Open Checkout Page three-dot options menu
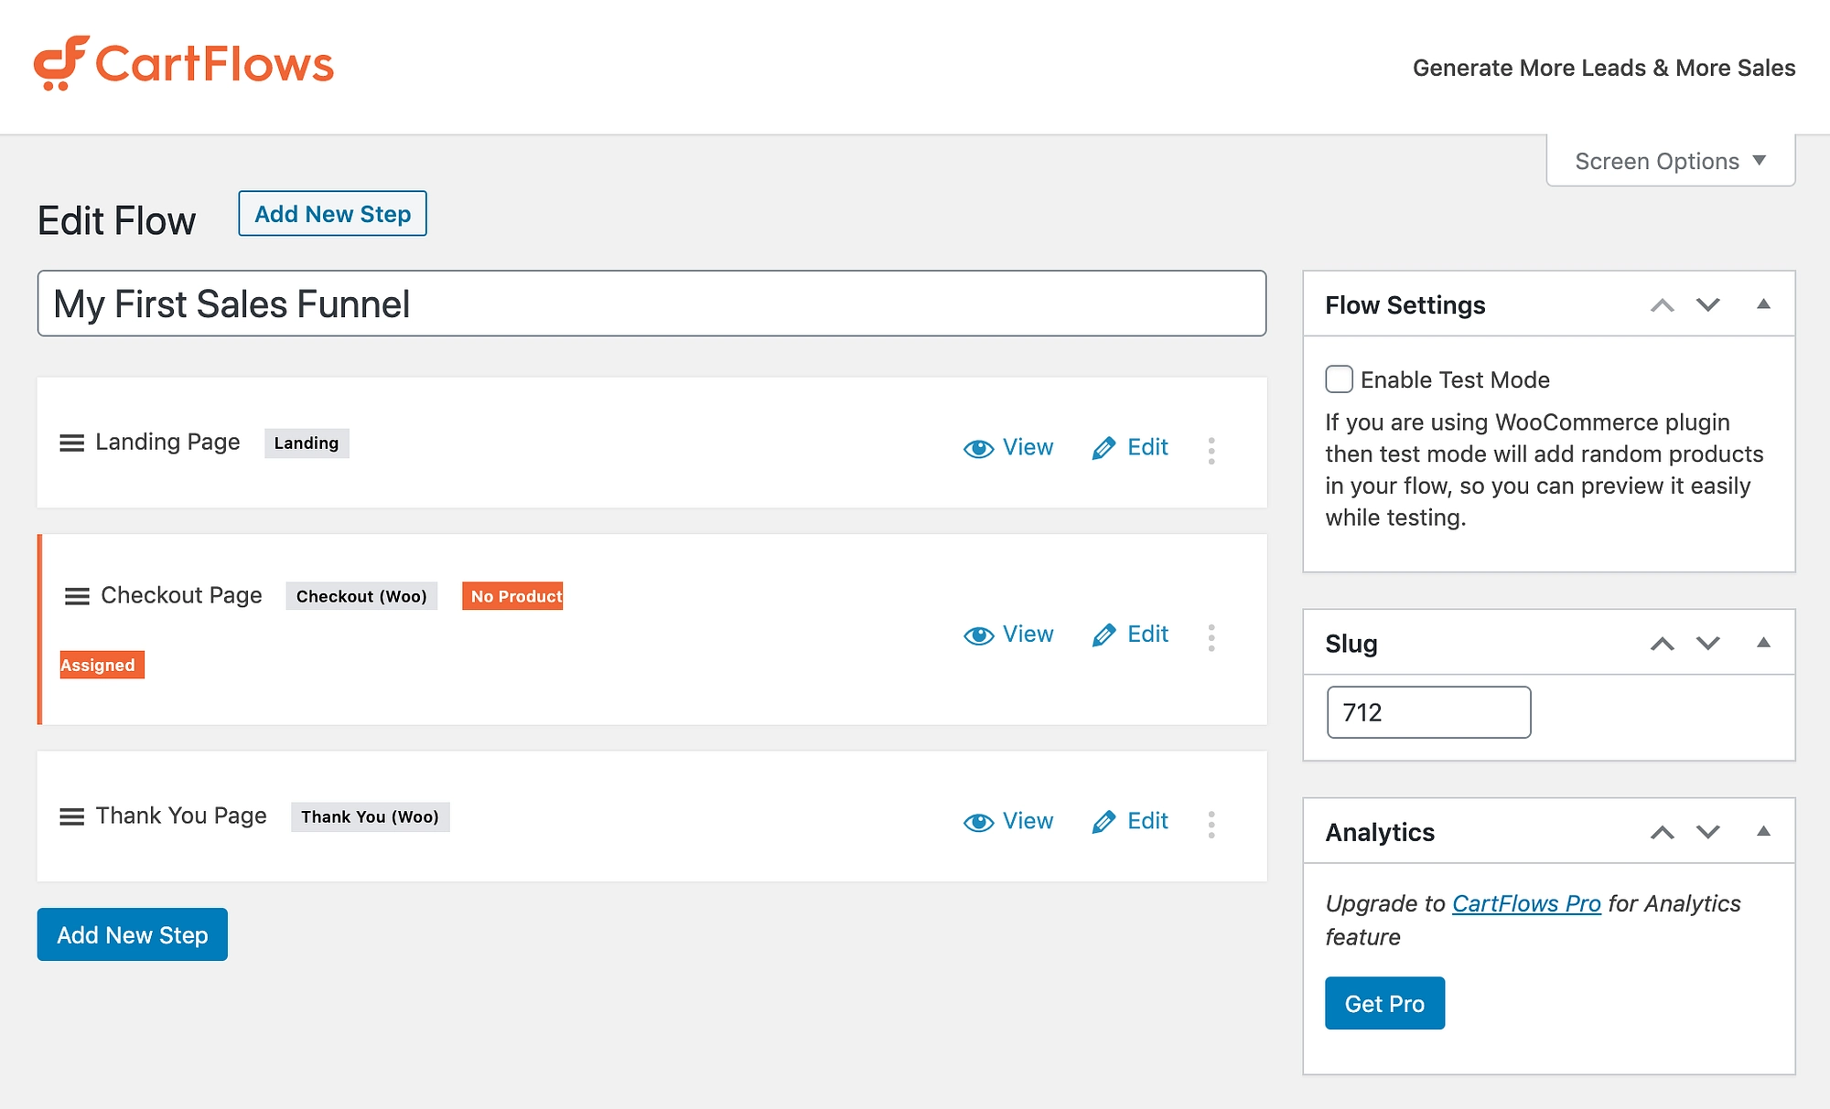The width and height of the screenshot is (1830, 1109). point(1211,637)
